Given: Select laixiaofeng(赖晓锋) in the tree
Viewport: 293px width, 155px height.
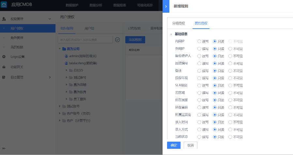Looking at the screenshot, I should click(x=83, y=63).
